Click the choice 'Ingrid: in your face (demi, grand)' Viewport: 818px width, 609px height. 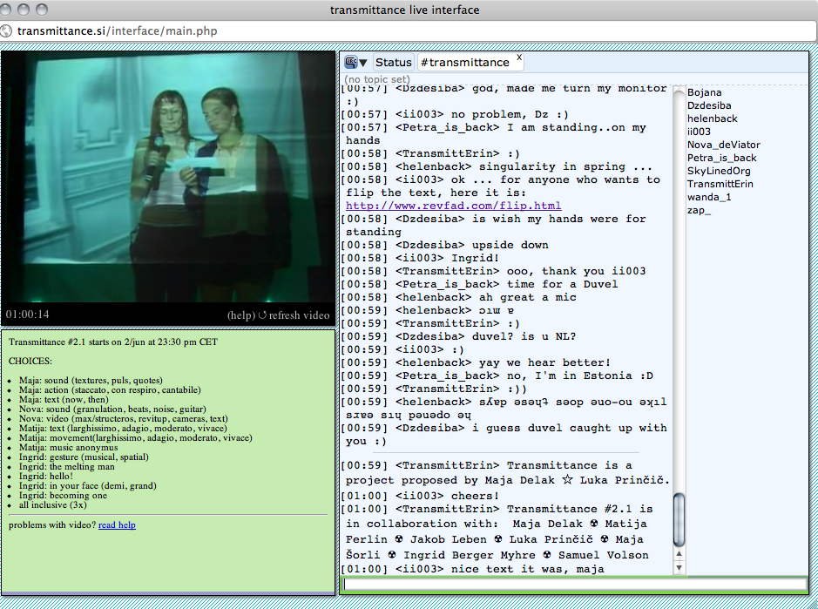[88, 485]
